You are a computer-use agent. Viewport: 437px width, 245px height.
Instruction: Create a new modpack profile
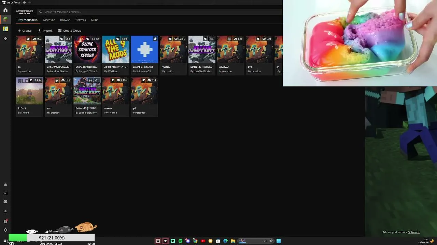25,31
